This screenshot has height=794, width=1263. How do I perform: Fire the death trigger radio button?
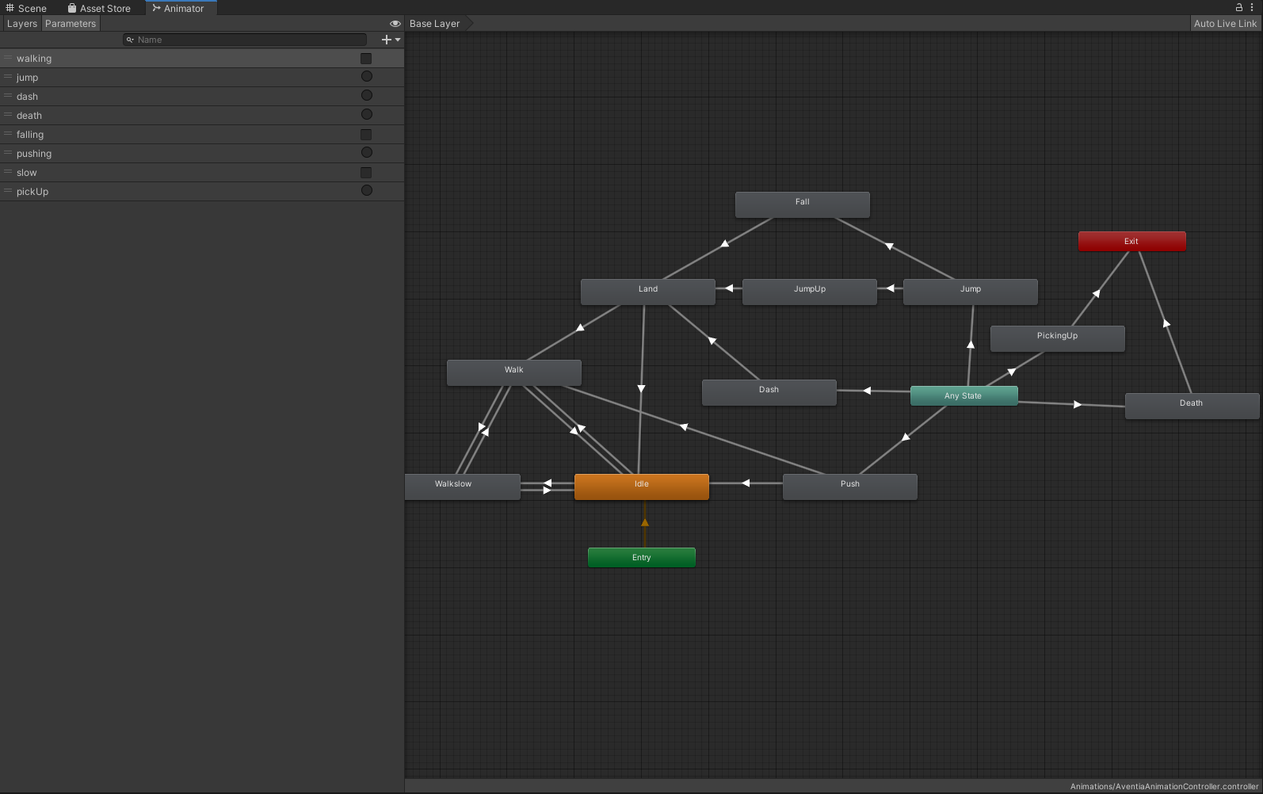point(367,115)
